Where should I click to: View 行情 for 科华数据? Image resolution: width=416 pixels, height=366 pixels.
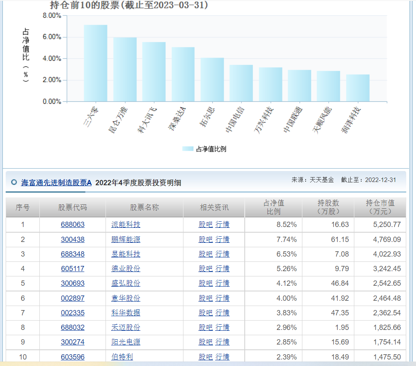coord(222,313)
